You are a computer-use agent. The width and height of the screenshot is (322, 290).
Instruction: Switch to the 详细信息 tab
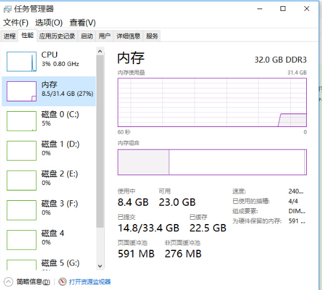pyautogui.click(x=128, y=36)
